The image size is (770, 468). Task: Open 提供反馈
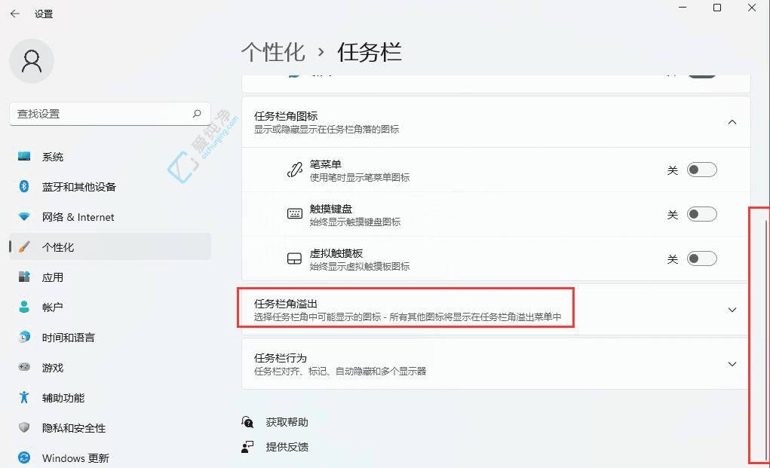tap(287, 446)
